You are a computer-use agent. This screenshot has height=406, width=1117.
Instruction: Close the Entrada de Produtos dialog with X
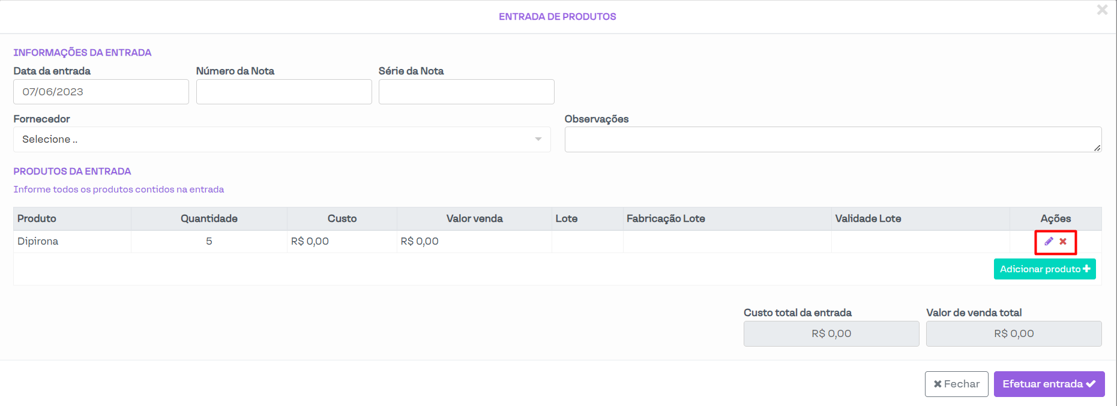[1102, 10]
